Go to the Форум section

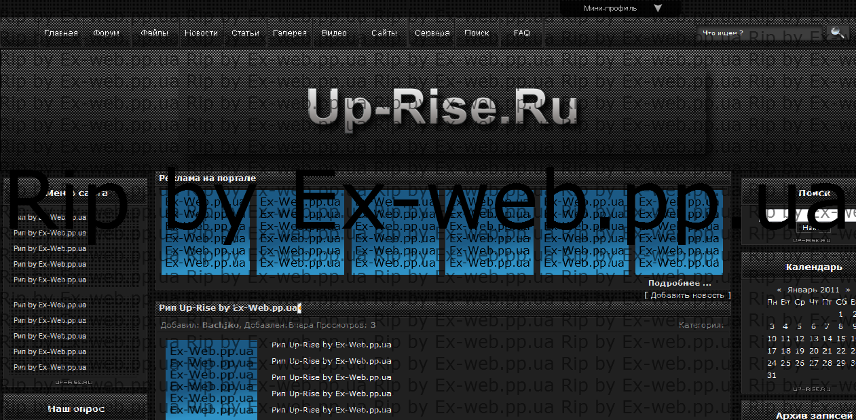[x=107, y=33]
